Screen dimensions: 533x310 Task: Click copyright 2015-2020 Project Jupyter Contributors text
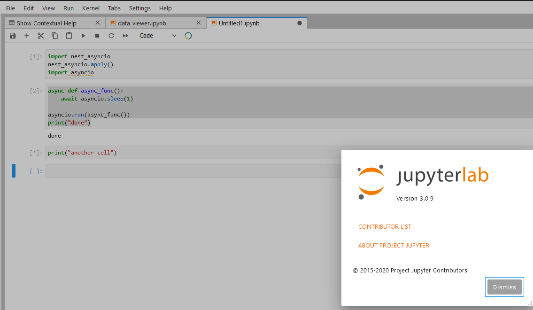click(410, 271)
